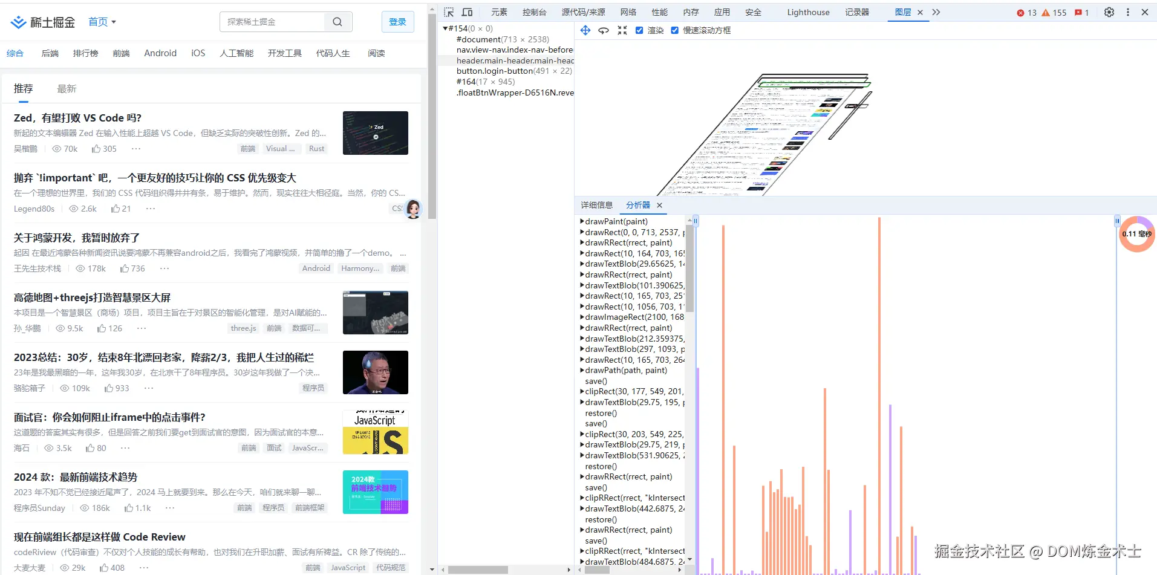The height and width of the screenshot is (575, 1157).
Task: Click the 稀土掘金 logo
Action: tap(43, 22)
